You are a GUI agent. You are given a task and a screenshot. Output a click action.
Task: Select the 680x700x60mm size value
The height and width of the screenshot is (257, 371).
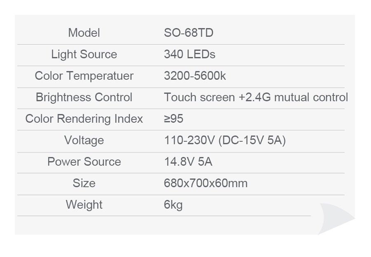[x=206, y=183]
